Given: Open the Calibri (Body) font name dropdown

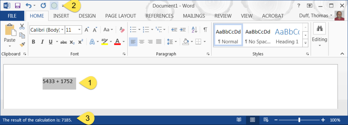Looking at the screenshot, I should (x=63, y=29).
